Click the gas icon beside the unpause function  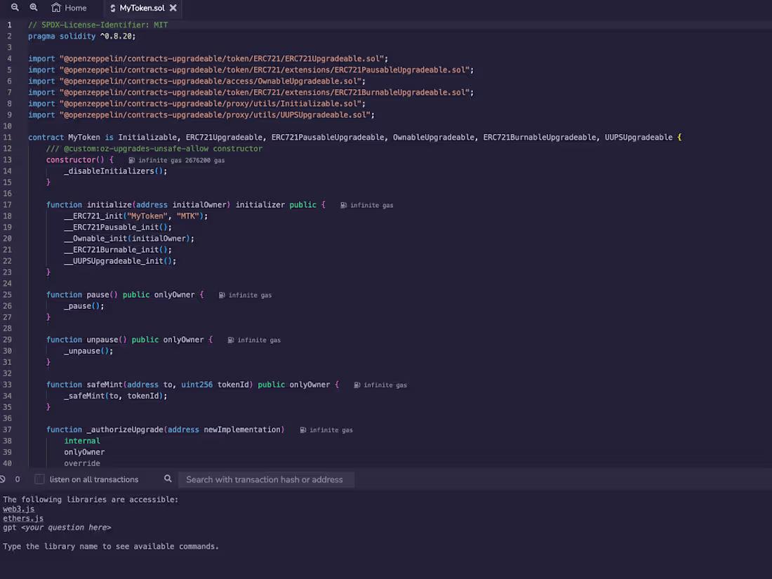point(232,340)
